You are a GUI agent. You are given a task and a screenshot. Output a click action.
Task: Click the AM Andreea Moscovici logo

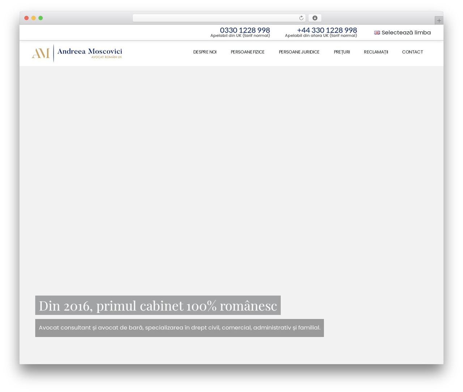click(77, 53)
